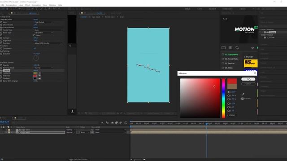Open the Fractal Type dropdown
The width and height of the screenshot is (287, 161).
click(48, 30)
